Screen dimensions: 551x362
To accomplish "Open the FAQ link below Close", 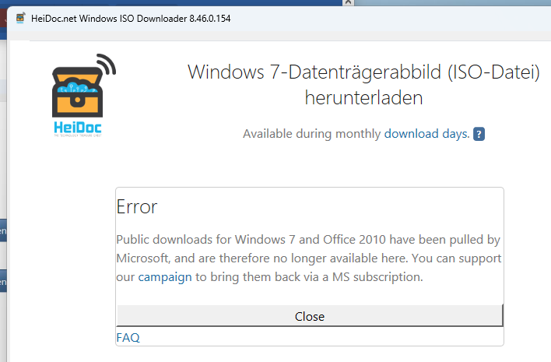I will pos(128,337).
